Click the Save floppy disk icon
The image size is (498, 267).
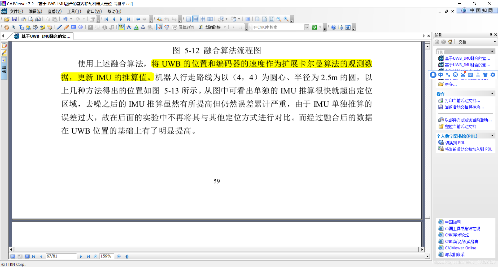(14, 19)
